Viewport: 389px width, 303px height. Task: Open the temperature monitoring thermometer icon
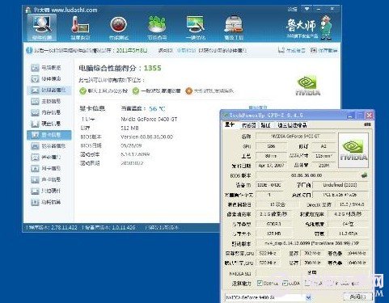(80, 27)
